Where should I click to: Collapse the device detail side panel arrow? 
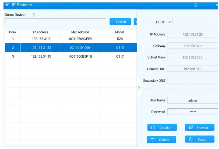139,88
